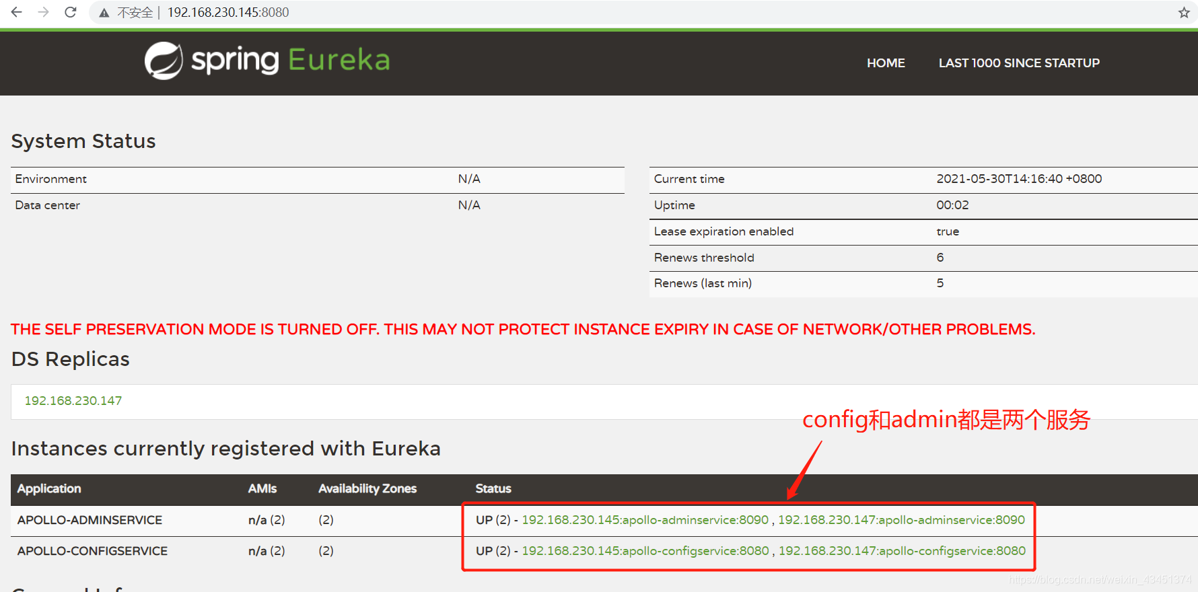Click the Renews threshold label
The width and height of the screenshot is (1198, 592).
(704, 258)
